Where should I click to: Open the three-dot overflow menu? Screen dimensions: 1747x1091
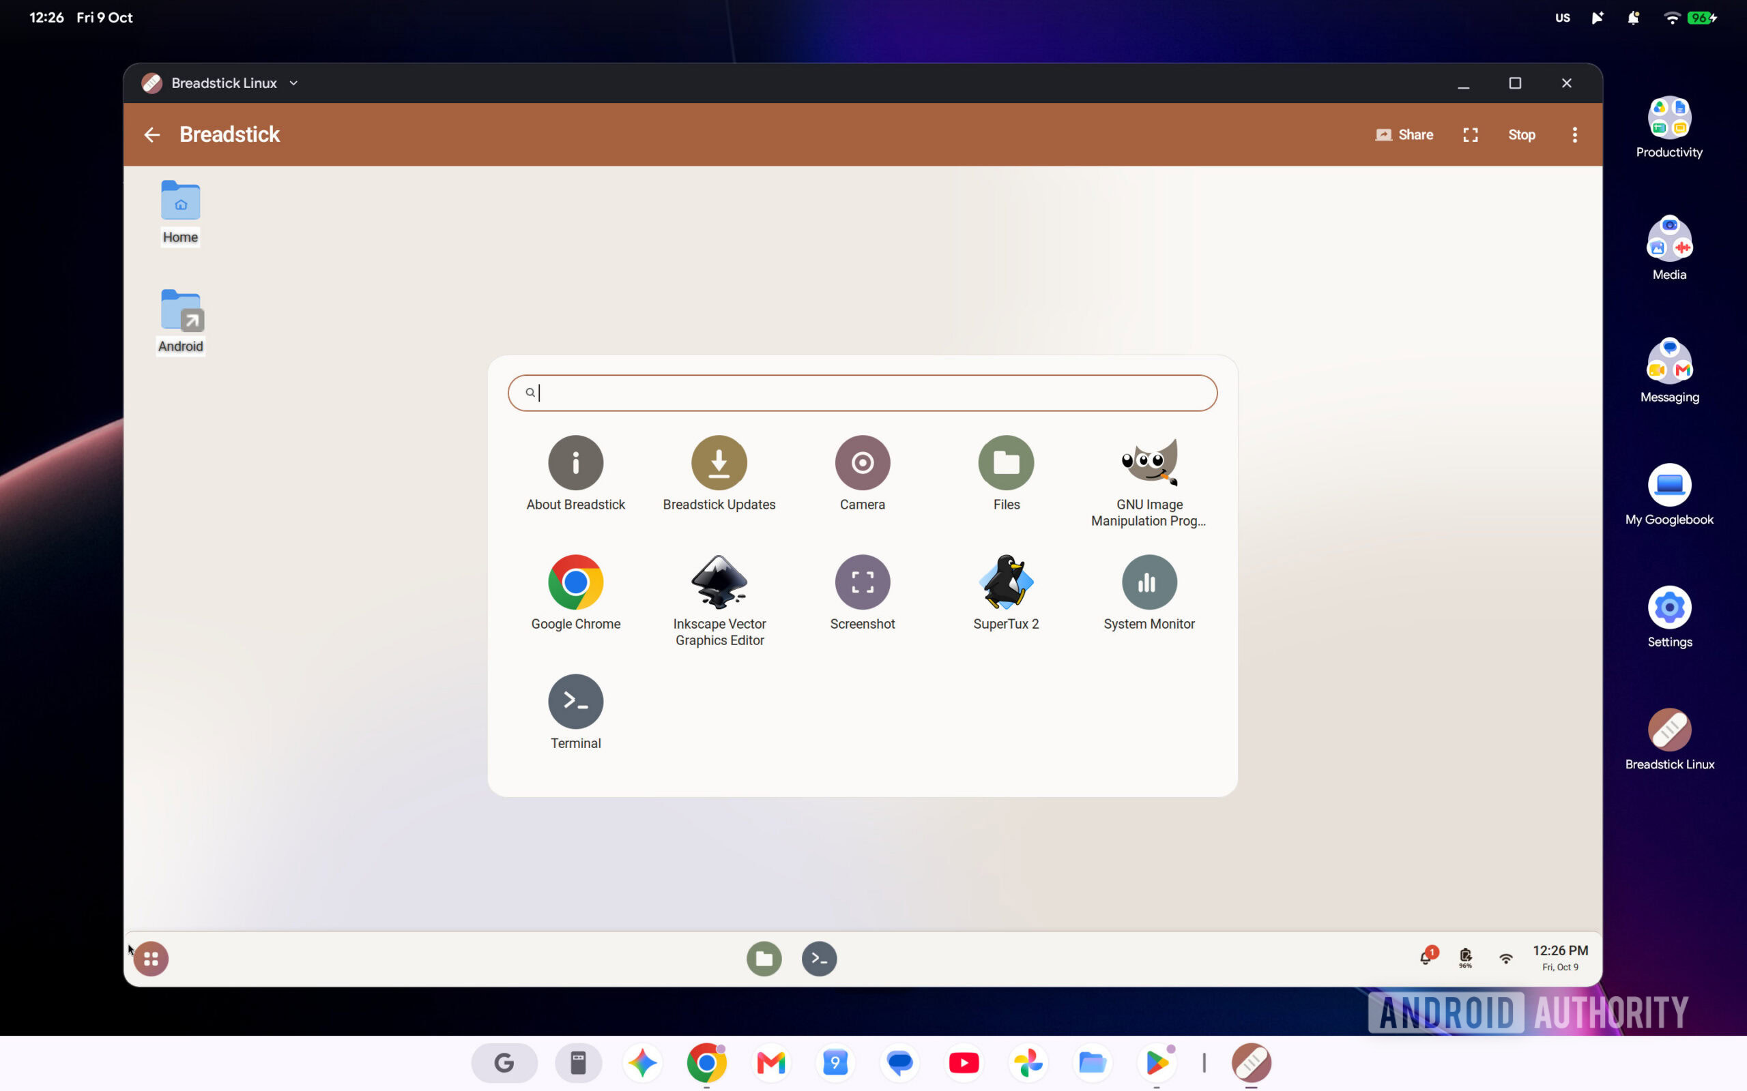(x=1574, y=134)
